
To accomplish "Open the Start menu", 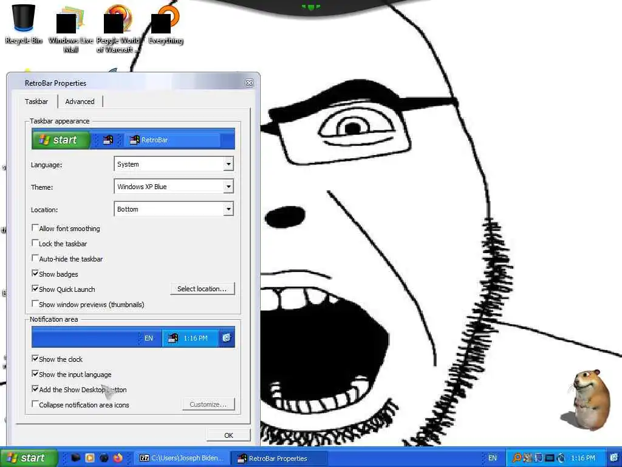I will [x=29, y=458].
